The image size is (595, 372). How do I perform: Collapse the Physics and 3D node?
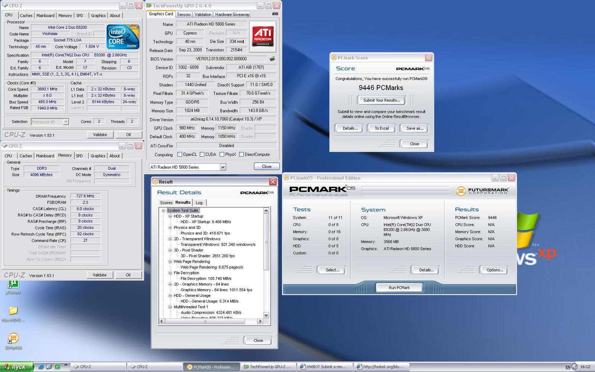pyautogui.click(x=170, y=227)
